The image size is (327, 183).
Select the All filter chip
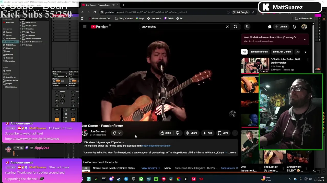244,52
